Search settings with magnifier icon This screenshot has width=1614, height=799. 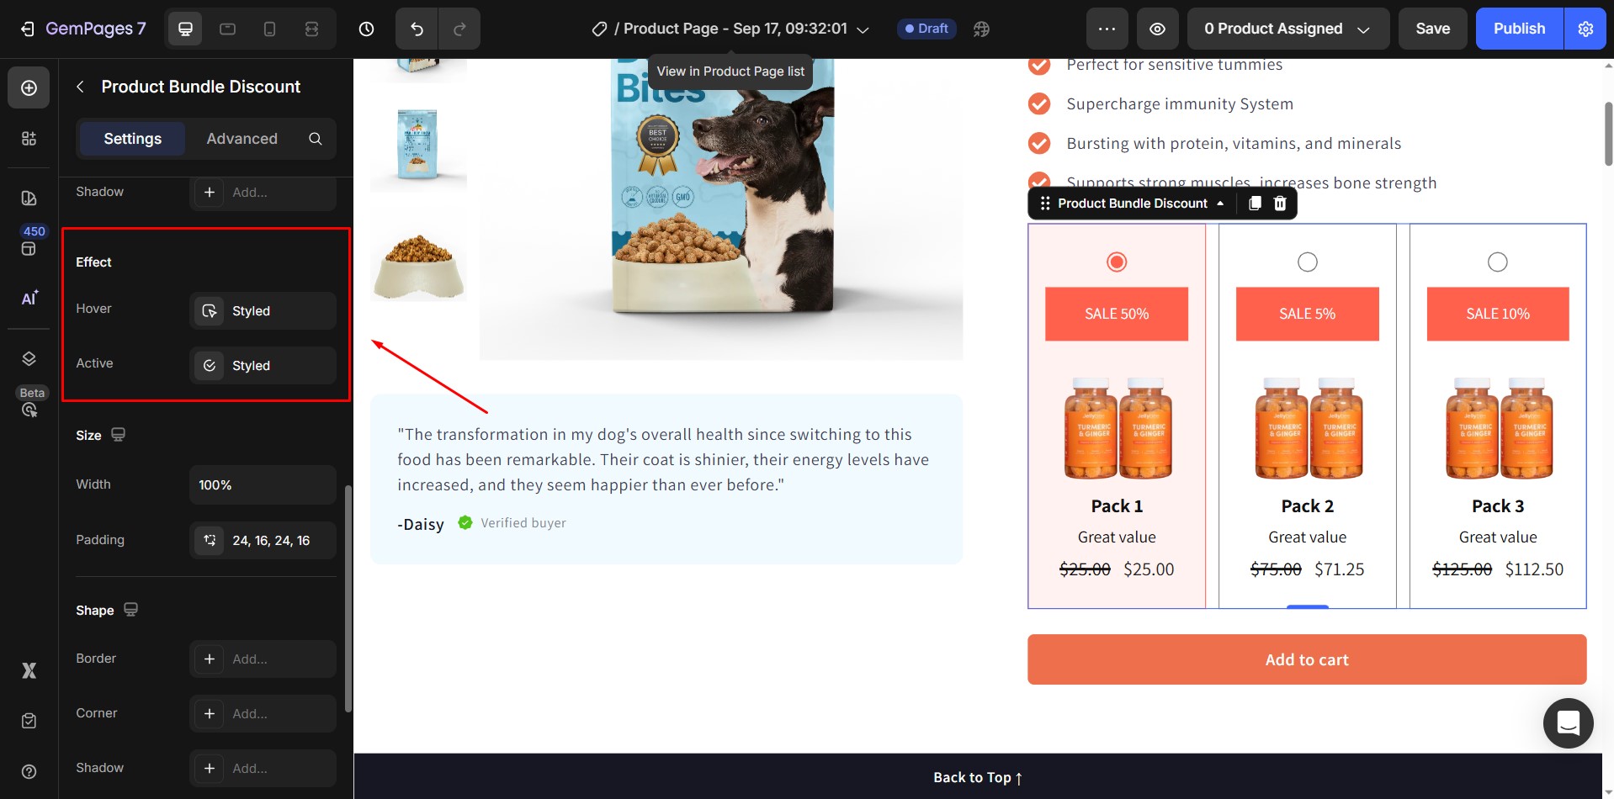(316, 139)
